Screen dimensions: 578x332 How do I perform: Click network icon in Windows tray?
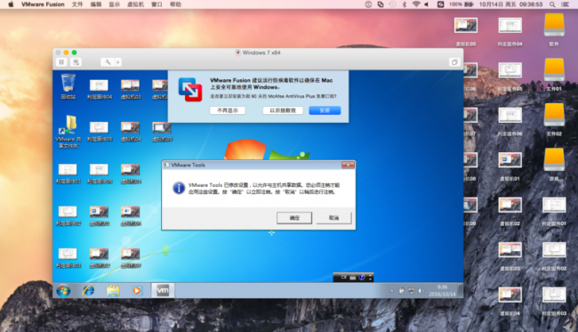tap(412, 291)
